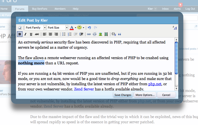
Task: Open the Buy XenForo tab
Action: tap(40, 9)
